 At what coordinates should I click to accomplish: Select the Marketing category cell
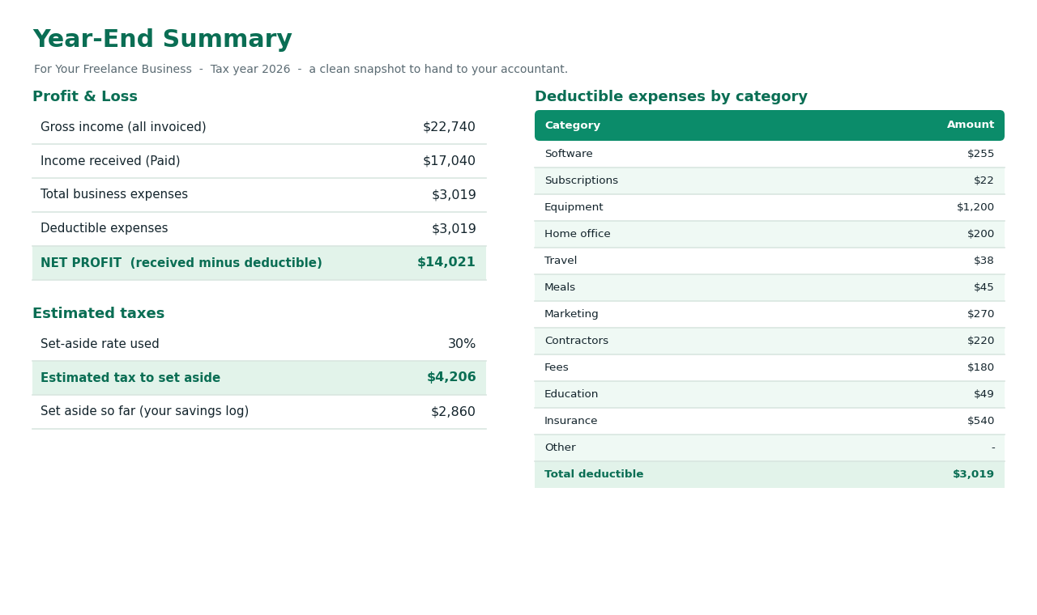pos(571,314)
